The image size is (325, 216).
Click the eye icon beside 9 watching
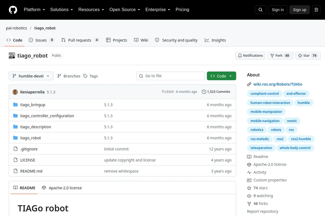(x=249, y=196)
